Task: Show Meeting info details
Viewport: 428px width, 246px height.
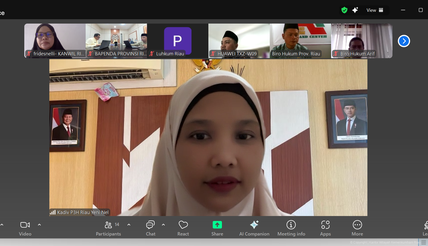Action: point(291,228)
